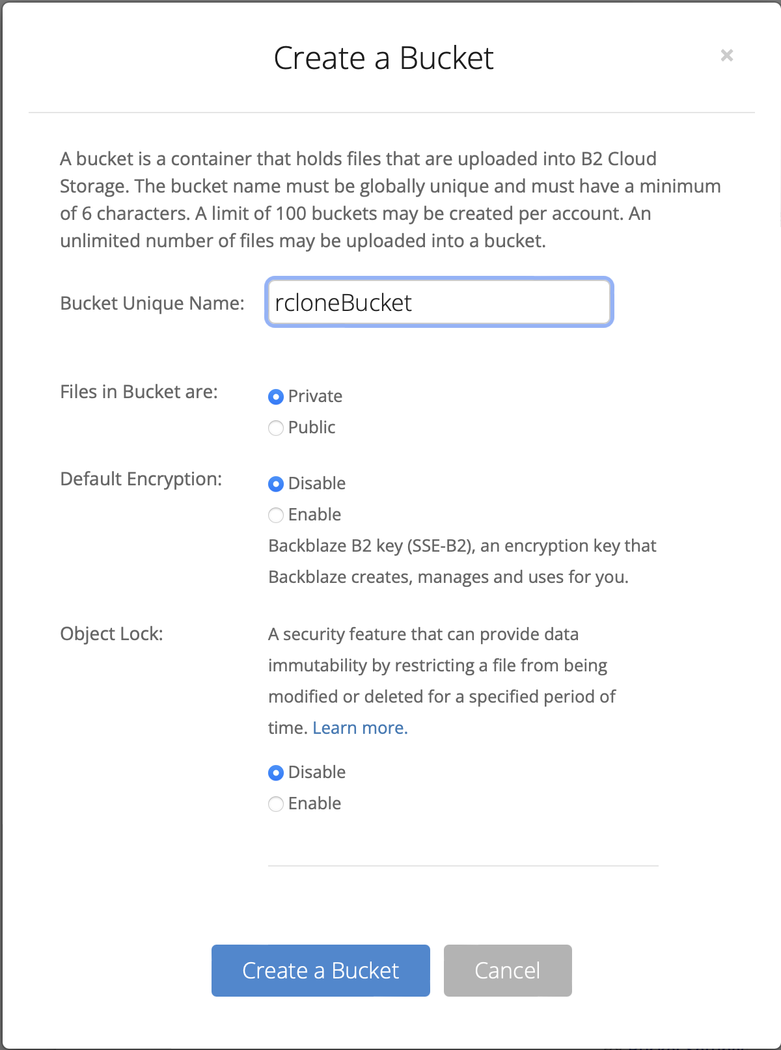Viewport: 781px width, 1050px height.
Task: Click the "Files in Bucket are:" label
Action: pos(139,392)
